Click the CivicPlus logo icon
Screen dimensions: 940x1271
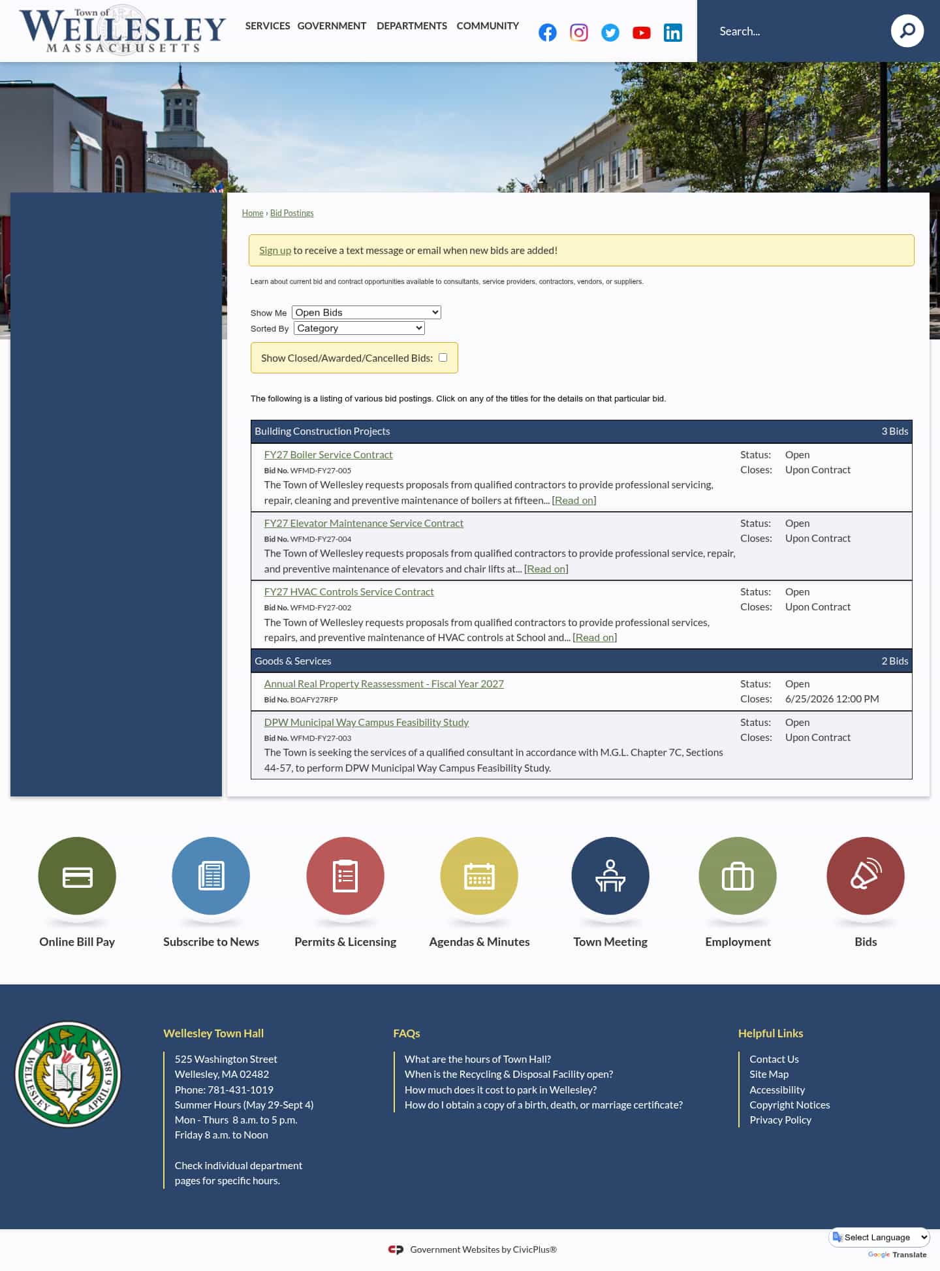click(396, 1249)
